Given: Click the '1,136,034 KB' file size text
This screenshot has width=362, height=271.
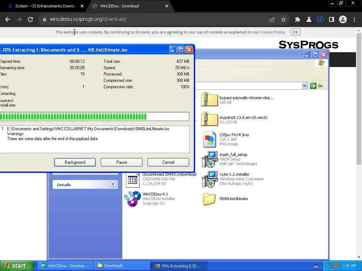Looking at the screenshot, I should click(x=154, y=183).
